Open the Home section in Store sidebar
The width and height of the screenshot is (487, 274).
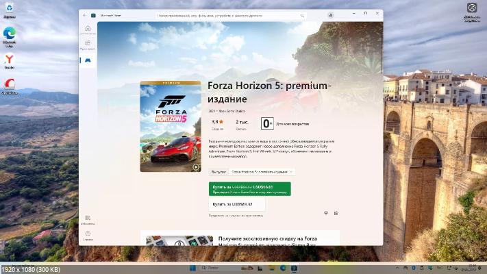click(88, 30)
